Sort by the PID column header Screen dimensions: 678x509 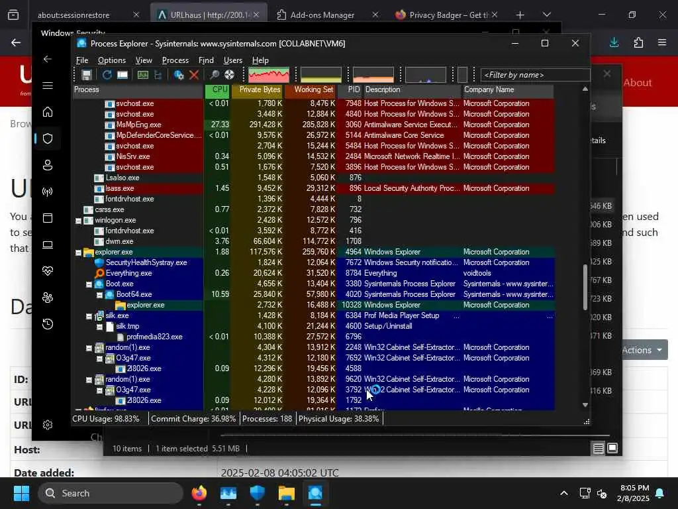(x=350, y=89)
